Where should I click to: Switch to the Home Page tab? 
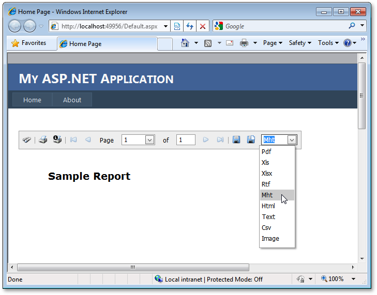tap(107, 44)
